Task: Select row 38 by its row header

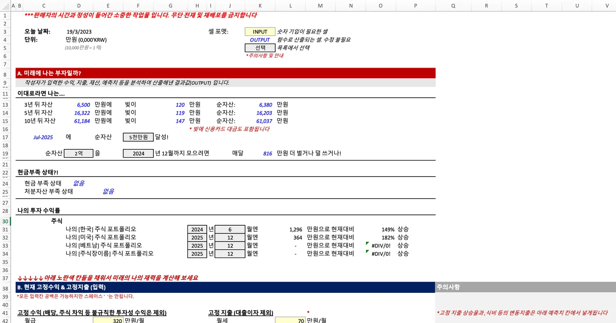Action: pyautogui.click(x=5, y=288)
